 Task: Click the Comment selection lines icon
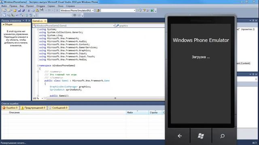[x=27, y=15]
